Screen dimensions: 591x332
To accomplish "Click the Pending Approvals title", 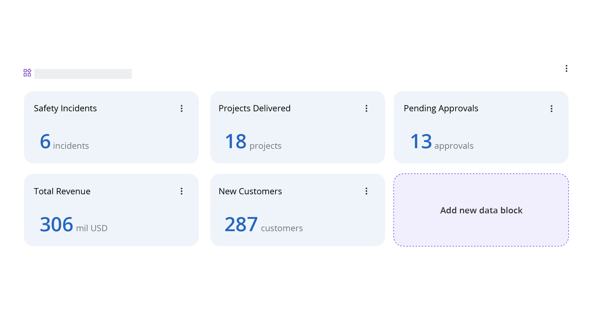I will tap(441, 108).
